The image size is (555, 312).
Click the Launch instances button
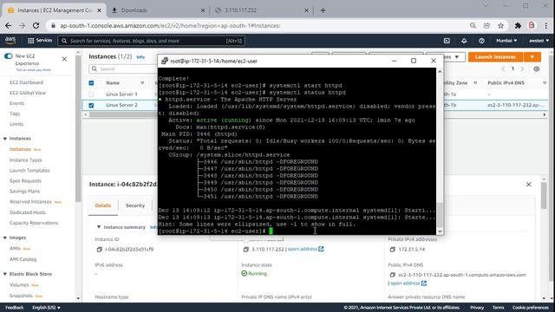(495, 57)
